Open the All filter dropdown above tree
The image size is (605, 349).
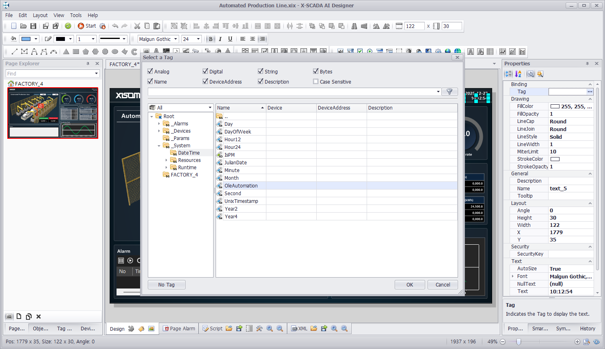pos(210,108)
